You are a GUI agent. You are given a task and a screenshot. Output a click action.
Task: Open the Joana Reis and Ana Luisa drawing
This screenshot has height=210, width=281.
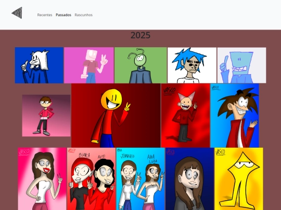(140, 179)
